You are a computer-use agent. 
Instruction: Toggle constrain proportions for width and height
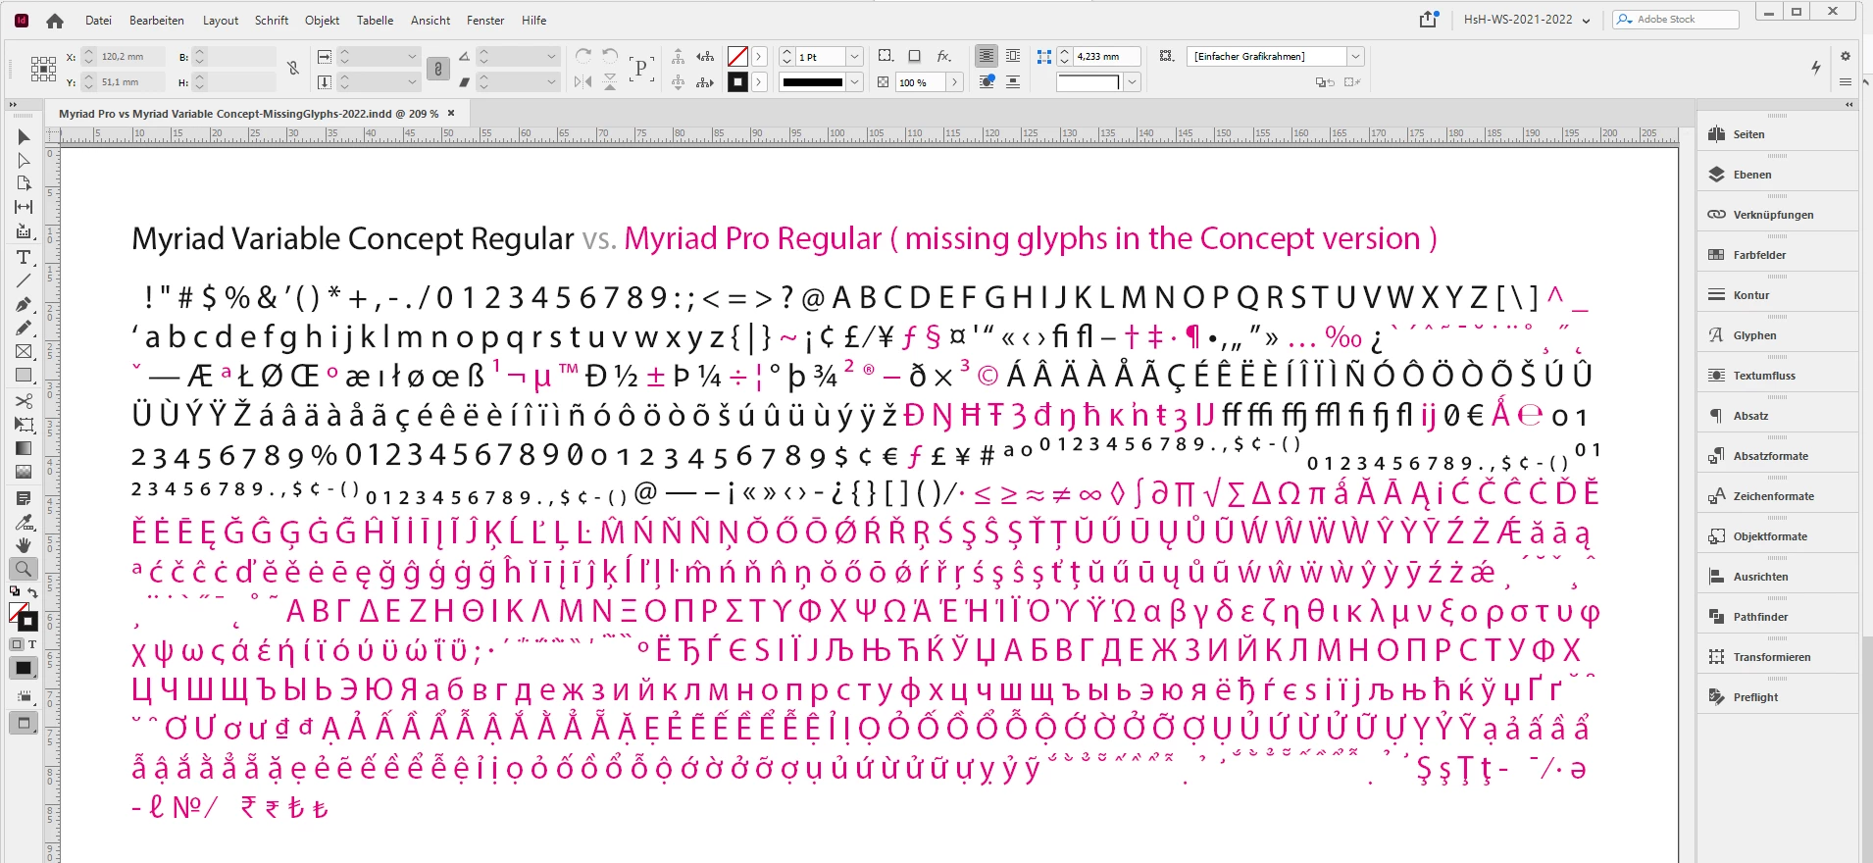tap(292, 69)
